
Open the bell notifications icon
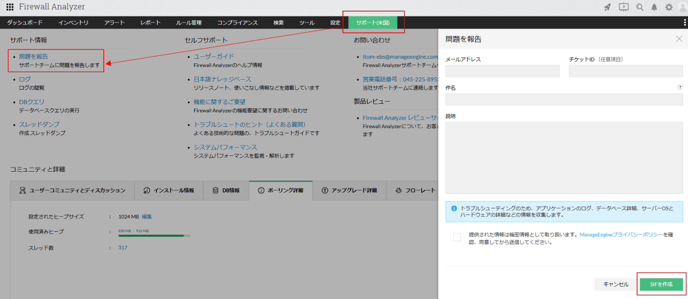654,7
